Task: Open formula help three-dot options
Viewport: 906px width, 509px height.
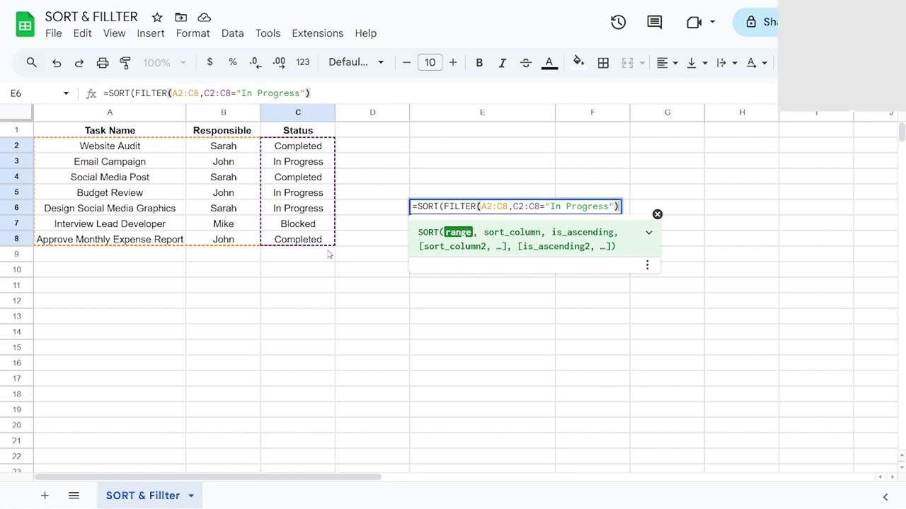Action: pos(647,264)
